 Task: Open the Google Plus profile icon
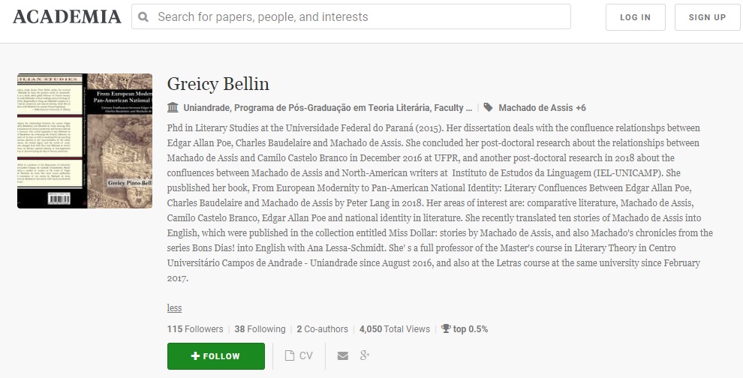click(365, 355)
